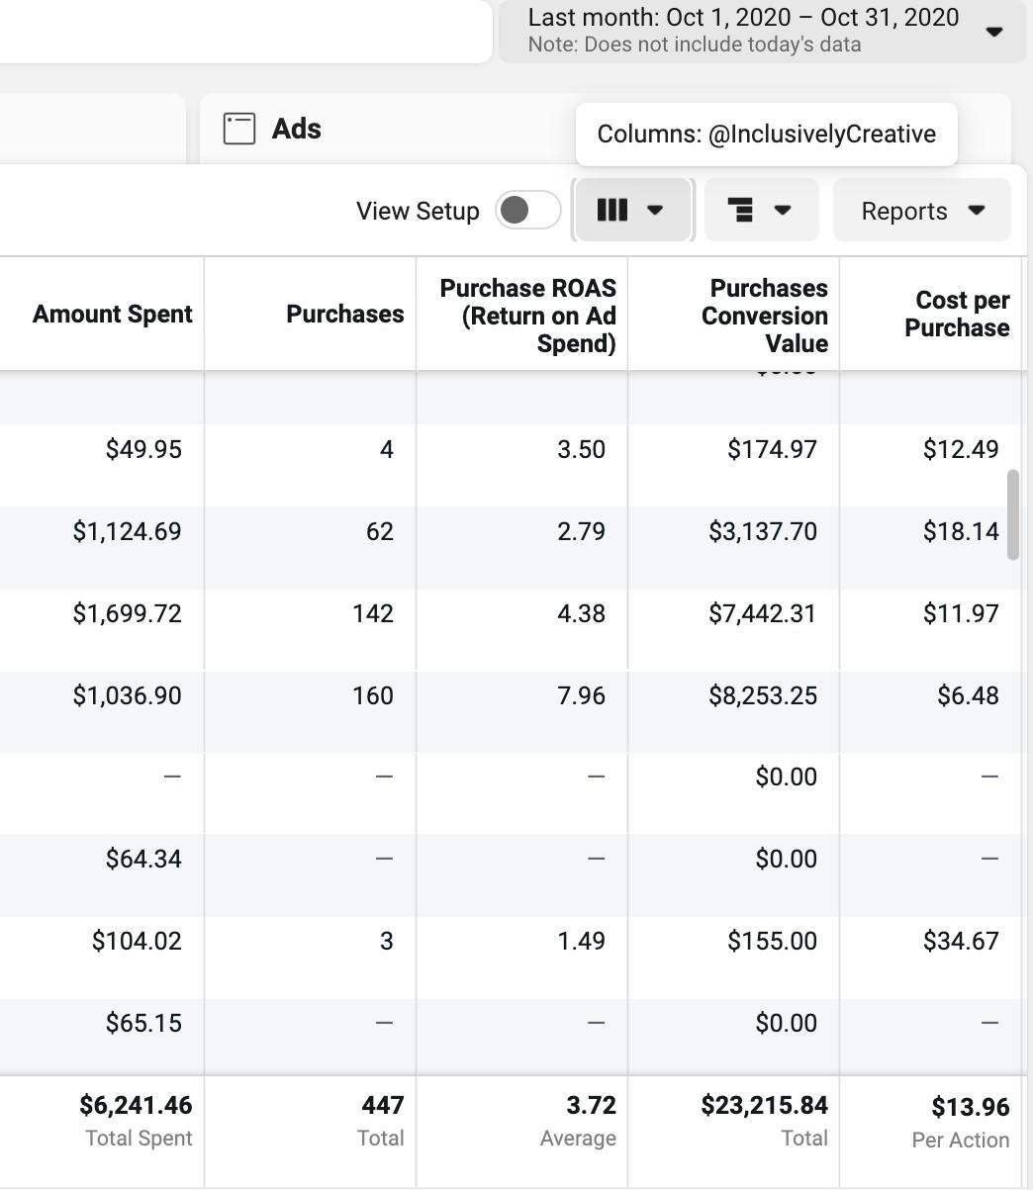Switch to the Ads tab
This screenshot has height=1190, width=1033.
pos(296,129)
